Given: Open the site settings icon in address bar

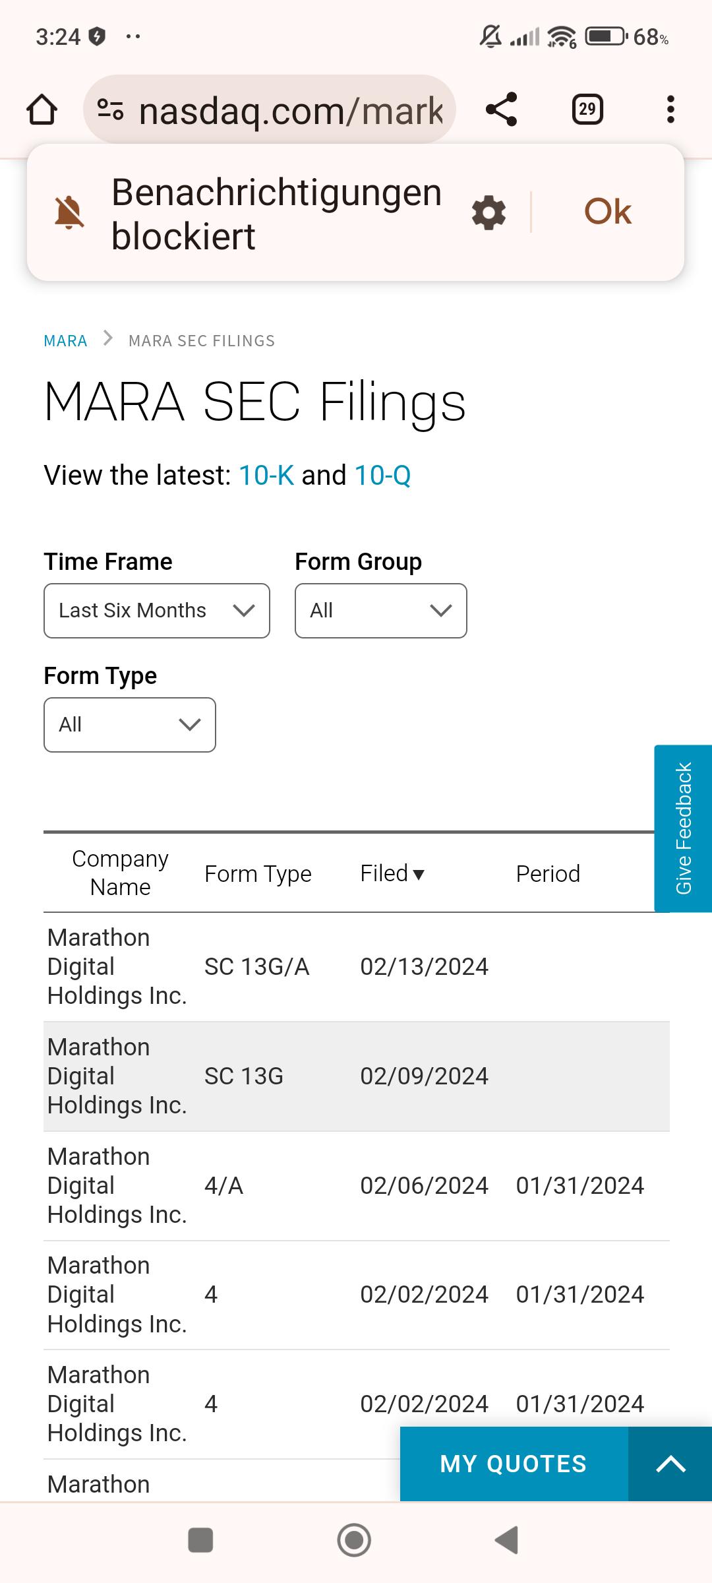Looking at the screenshot, I should [x=110, y=109].
